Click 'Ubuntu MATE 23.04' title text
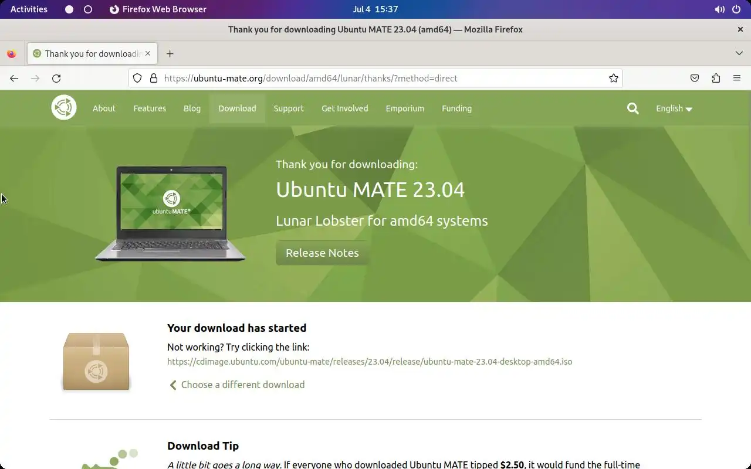The image size is (751, 469). [370, 189]
